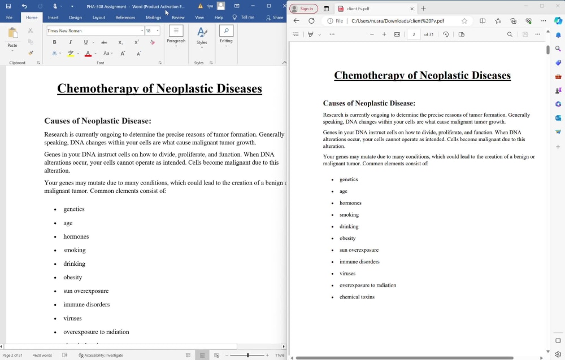The image size is (565, 360).
Task: Click the Share button in Word
Action: 275,17
